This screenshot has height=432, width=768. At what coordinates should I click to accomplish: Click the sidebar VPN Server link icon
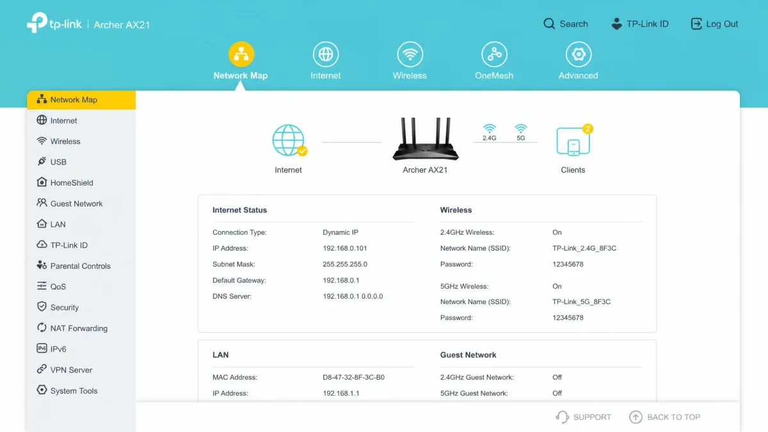point(42,369)
